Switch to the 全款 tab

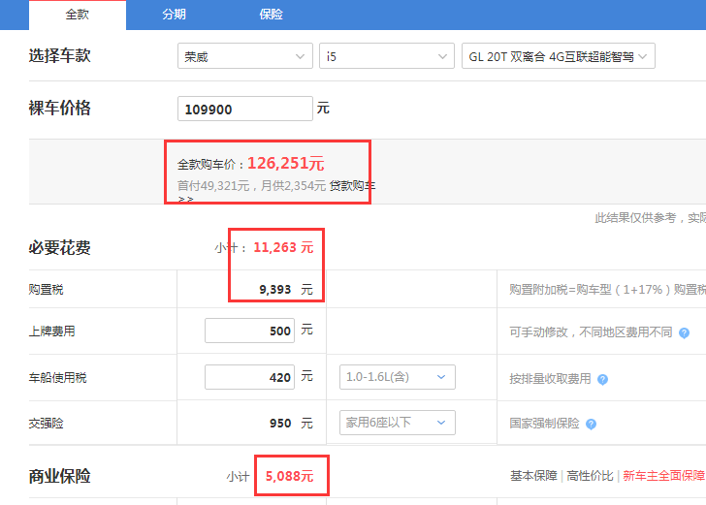[78, 15]
